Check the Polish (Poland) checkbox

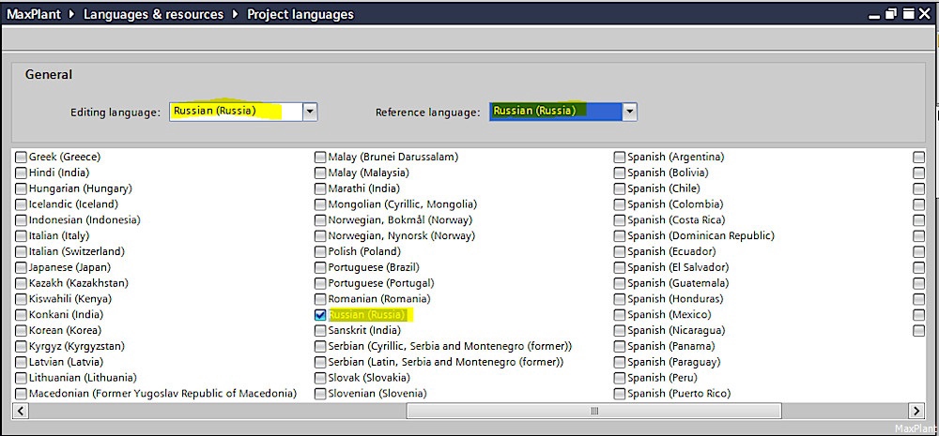[320, 252]
